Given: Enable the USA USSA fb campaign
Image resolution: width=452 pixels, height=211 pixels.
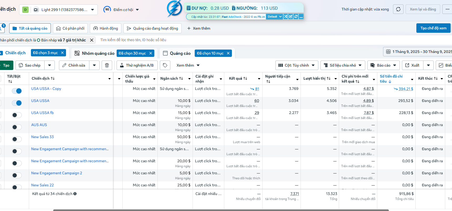Looking at the screenshot, I should (17, 115).
